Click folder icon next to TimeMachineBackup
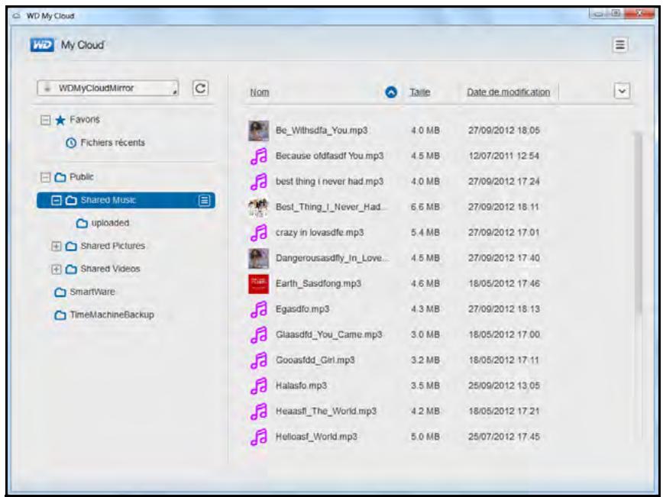 (x=60, y=315)
